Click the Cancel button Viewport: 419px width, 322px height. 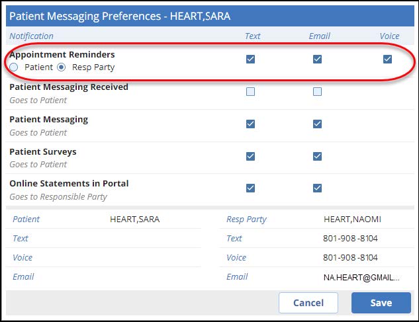click(308, 303)
